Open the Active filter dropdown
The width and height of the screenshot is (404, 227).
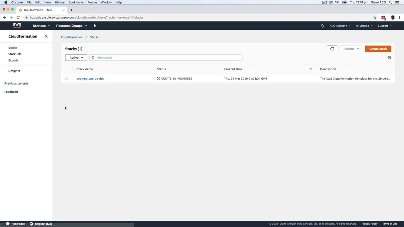click(76, 58)
